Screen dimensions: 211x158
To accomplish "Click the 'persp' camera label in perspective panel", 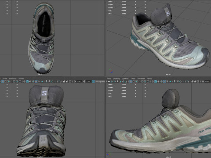I will (168, 74).
